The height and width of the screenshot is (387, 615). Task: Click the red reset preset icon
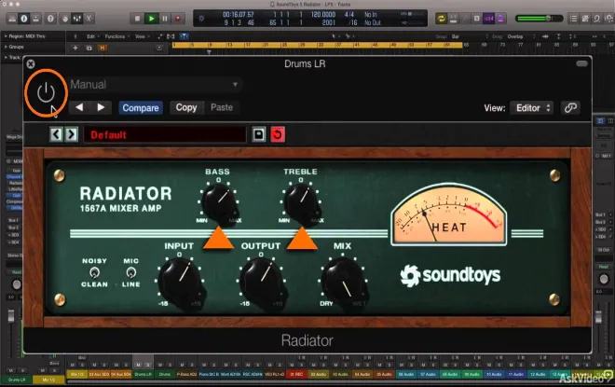[278, 134]
